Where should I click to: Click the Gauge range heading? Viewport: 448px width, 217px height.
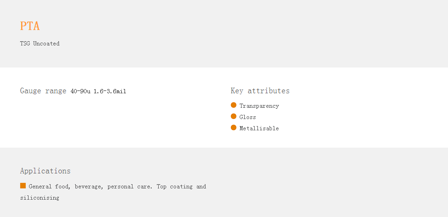43,91
